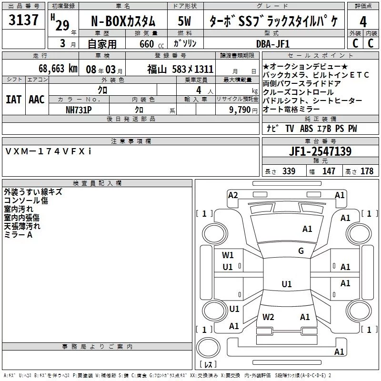381x381 pixels.
Task: Select PS in the genuine equipment row
Action: (x=340, y=128)
